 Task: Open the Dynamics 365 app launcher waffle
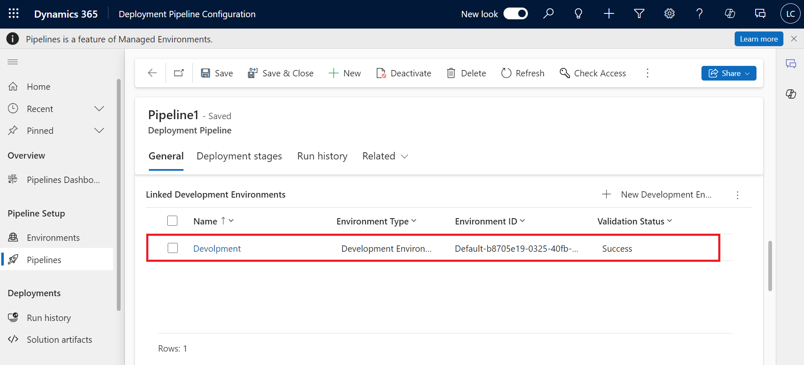coord(13,14)
